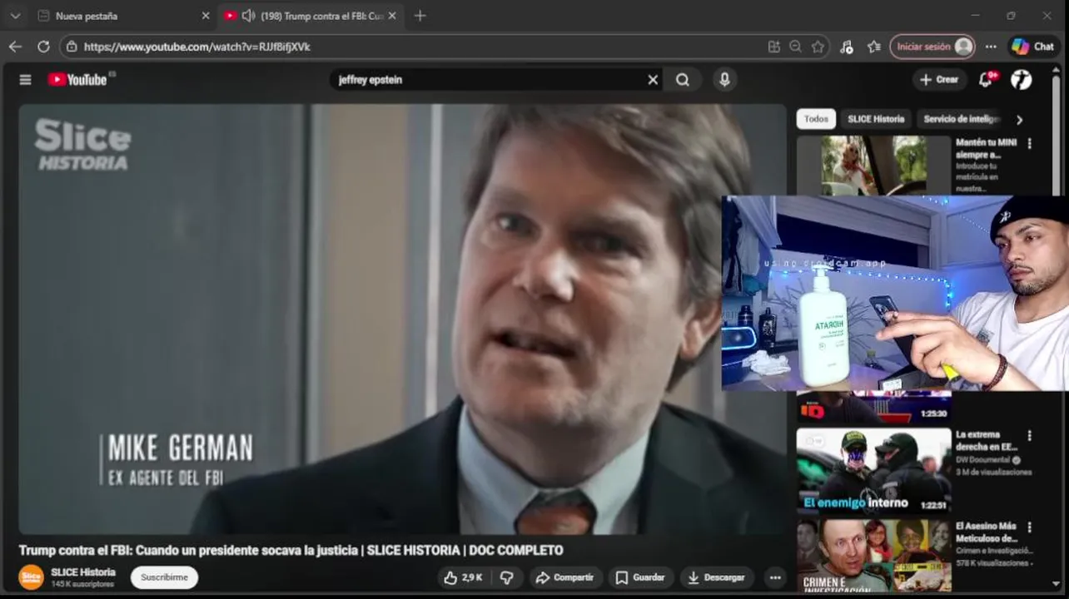
Task: Download the video with Descargar
Action: point(717,577)
